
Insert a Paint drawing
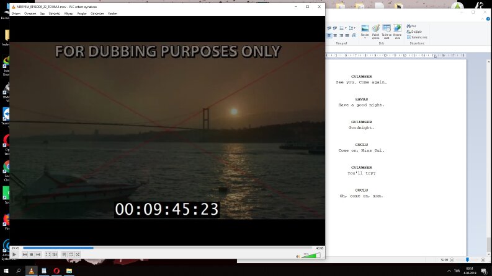375,32
